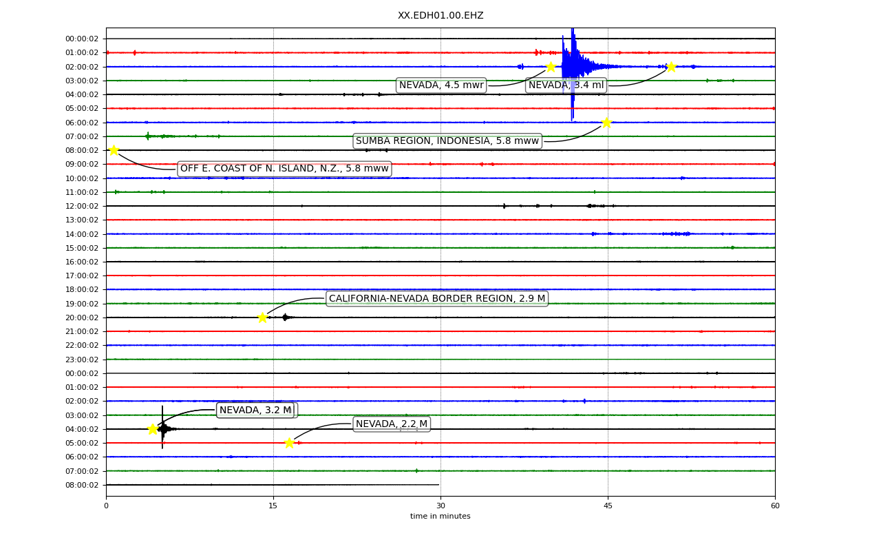Click the CALIFORNIA-NEVADA BORDER REGION 2.9 M label
Image resolution: width=881 pixels, height=551 pixels.
click(437, 299)
